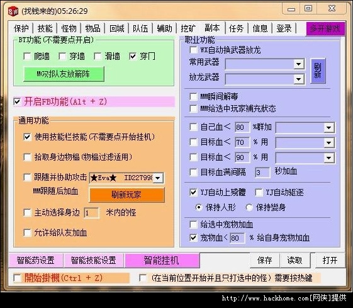
Task: Open the 常用武器 dropdown
Action: [299, 64]
